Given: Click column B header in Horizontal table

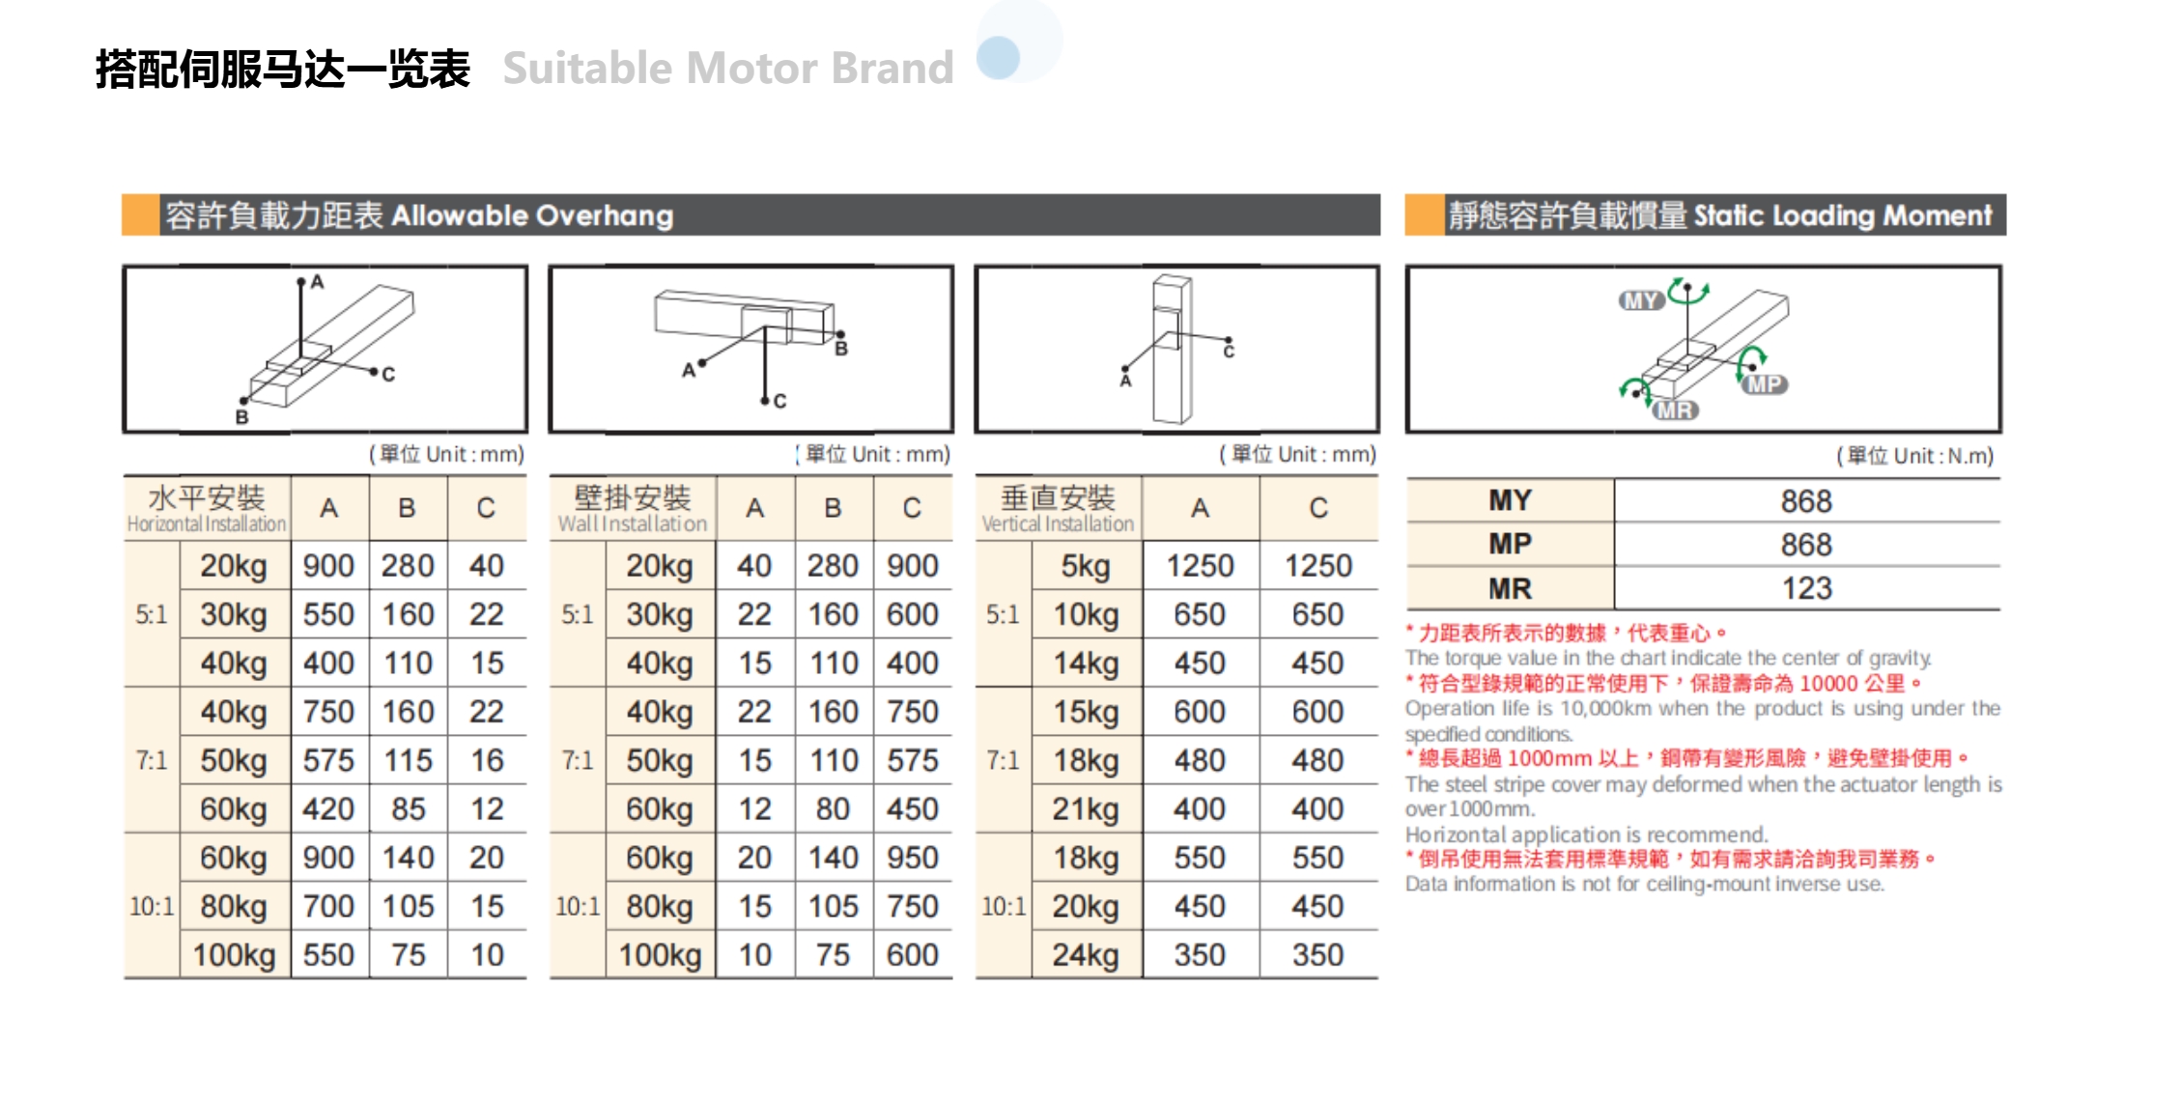Looking at the screenshot, I should [x=407, y=508].
